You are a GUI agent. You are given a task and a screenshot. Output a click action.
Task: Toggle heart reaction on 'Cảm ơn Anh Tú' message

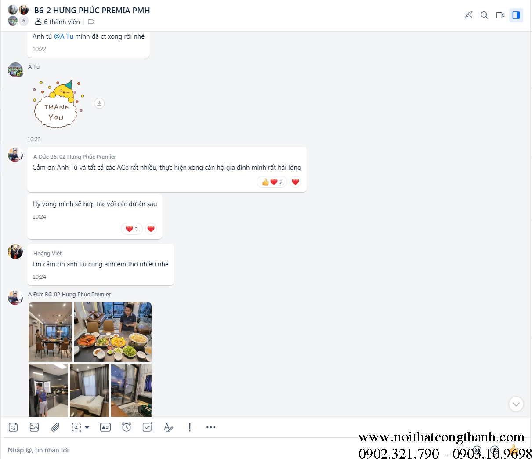295,182
